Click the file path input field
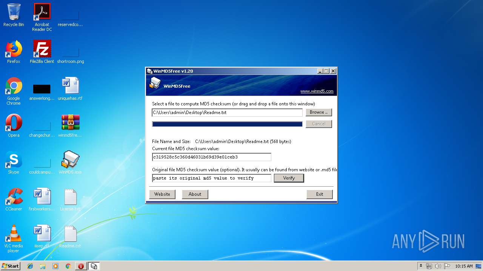The height and width of the screenshot is (271, 483). click(x=227, y=113)
